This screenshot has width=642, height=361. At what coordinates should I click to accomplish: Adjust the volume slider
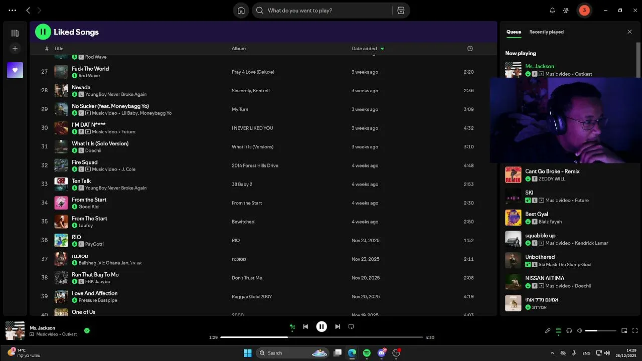[600, 330]
